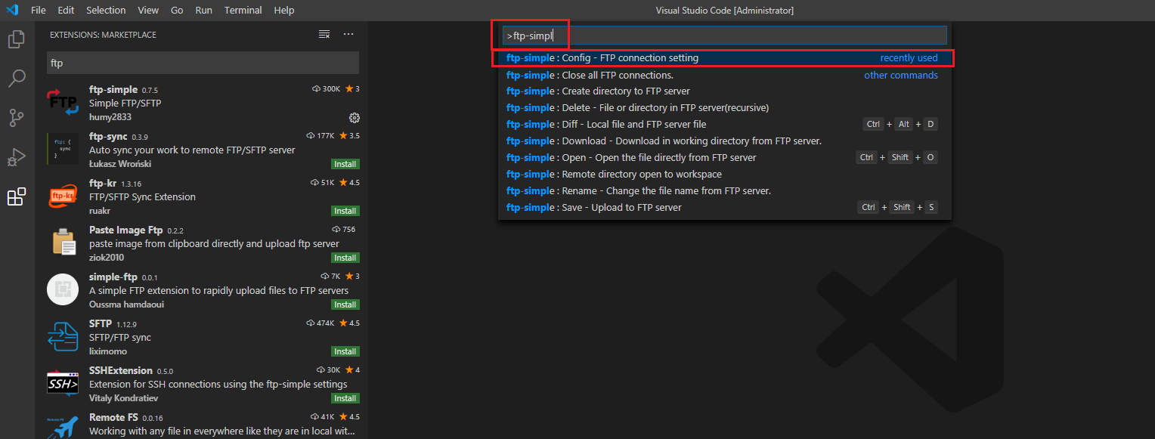
Task: Install the Paste Image Ftp extension
Action: click(x=345, y=258)
